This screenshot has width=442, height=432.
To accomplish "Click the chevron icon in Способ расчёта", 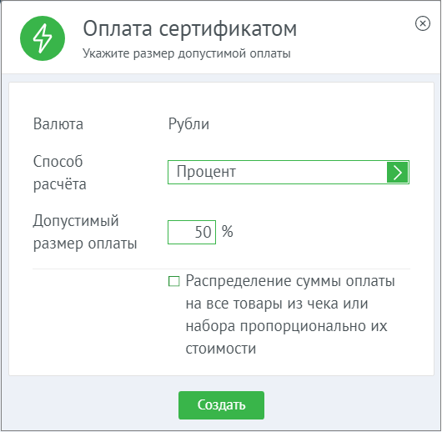I will click(397, 173).
